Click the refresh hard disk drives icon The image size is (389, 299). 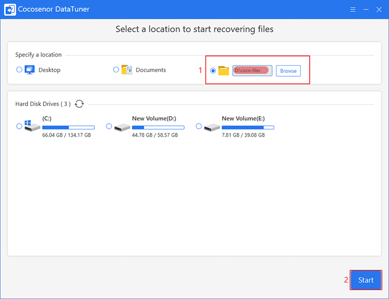pos(79,104)
